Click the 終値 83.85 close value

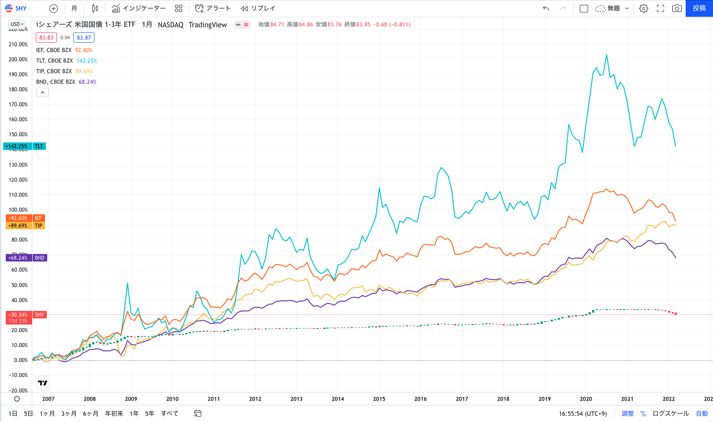coord(357,25)
